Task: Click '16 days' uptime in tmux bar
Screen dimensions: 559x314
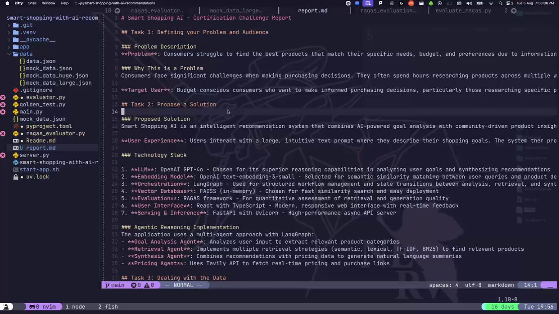Action: click(x=503, y=307)
